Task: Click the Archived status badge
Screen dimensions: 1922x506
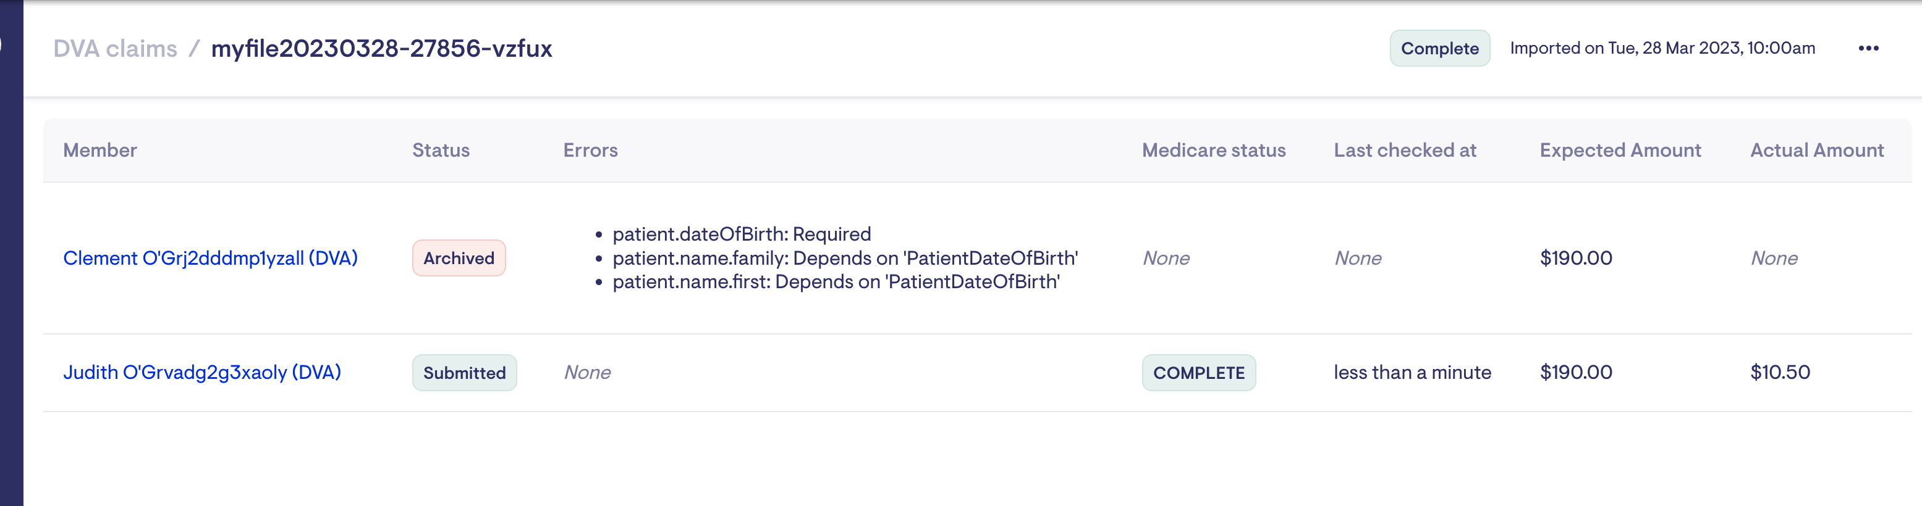Action: [458, 258]
